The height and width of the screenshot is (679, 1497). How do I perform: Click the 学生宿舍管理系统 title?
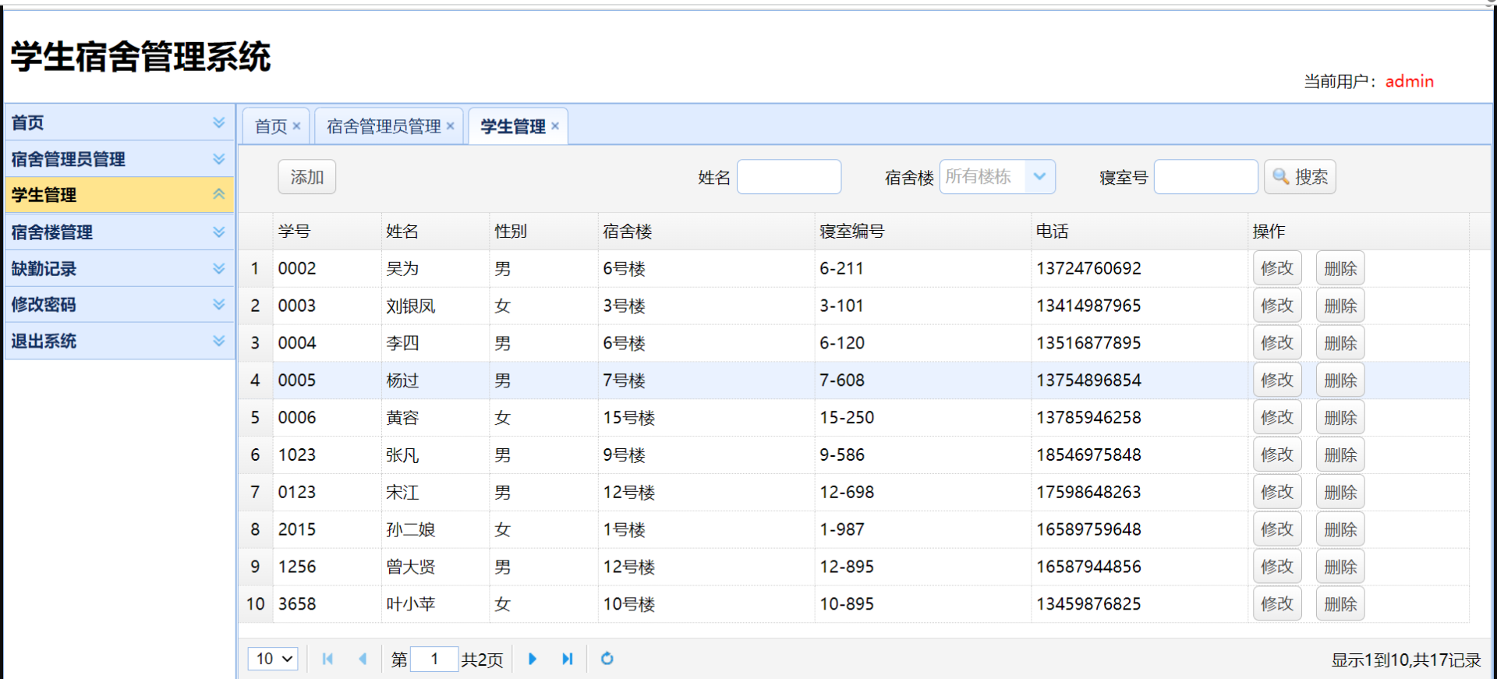[140, 57]
